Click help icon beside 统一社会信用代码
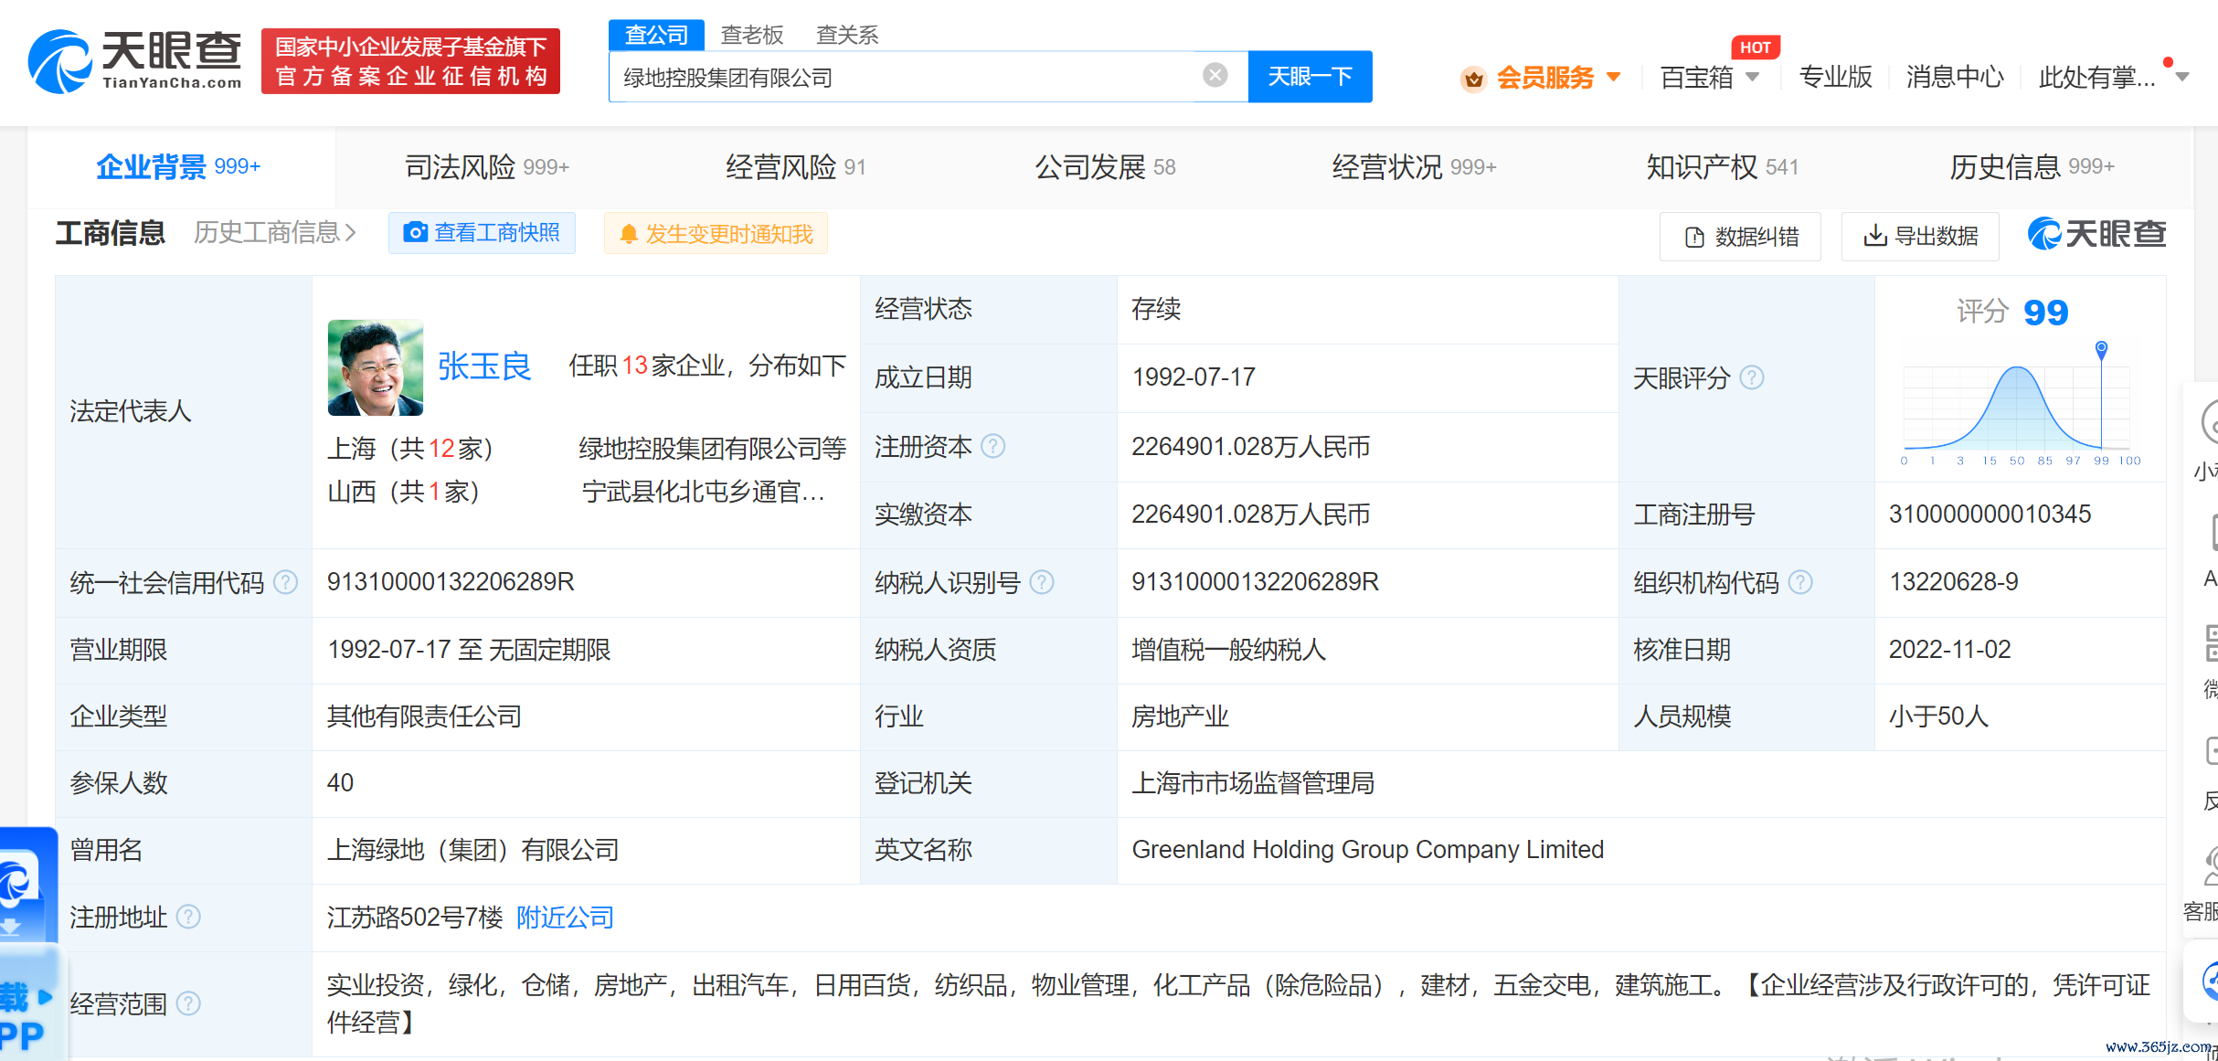Image resolution: width=2218 pixels, height=1061 pixels. pos(285,582)
